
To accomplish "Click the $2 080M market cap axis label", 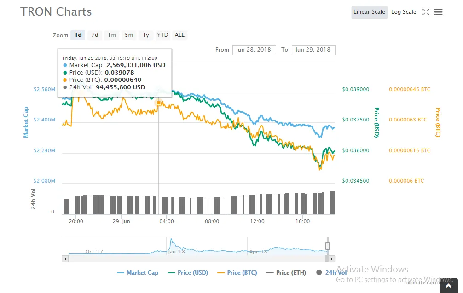I will 44,181.
